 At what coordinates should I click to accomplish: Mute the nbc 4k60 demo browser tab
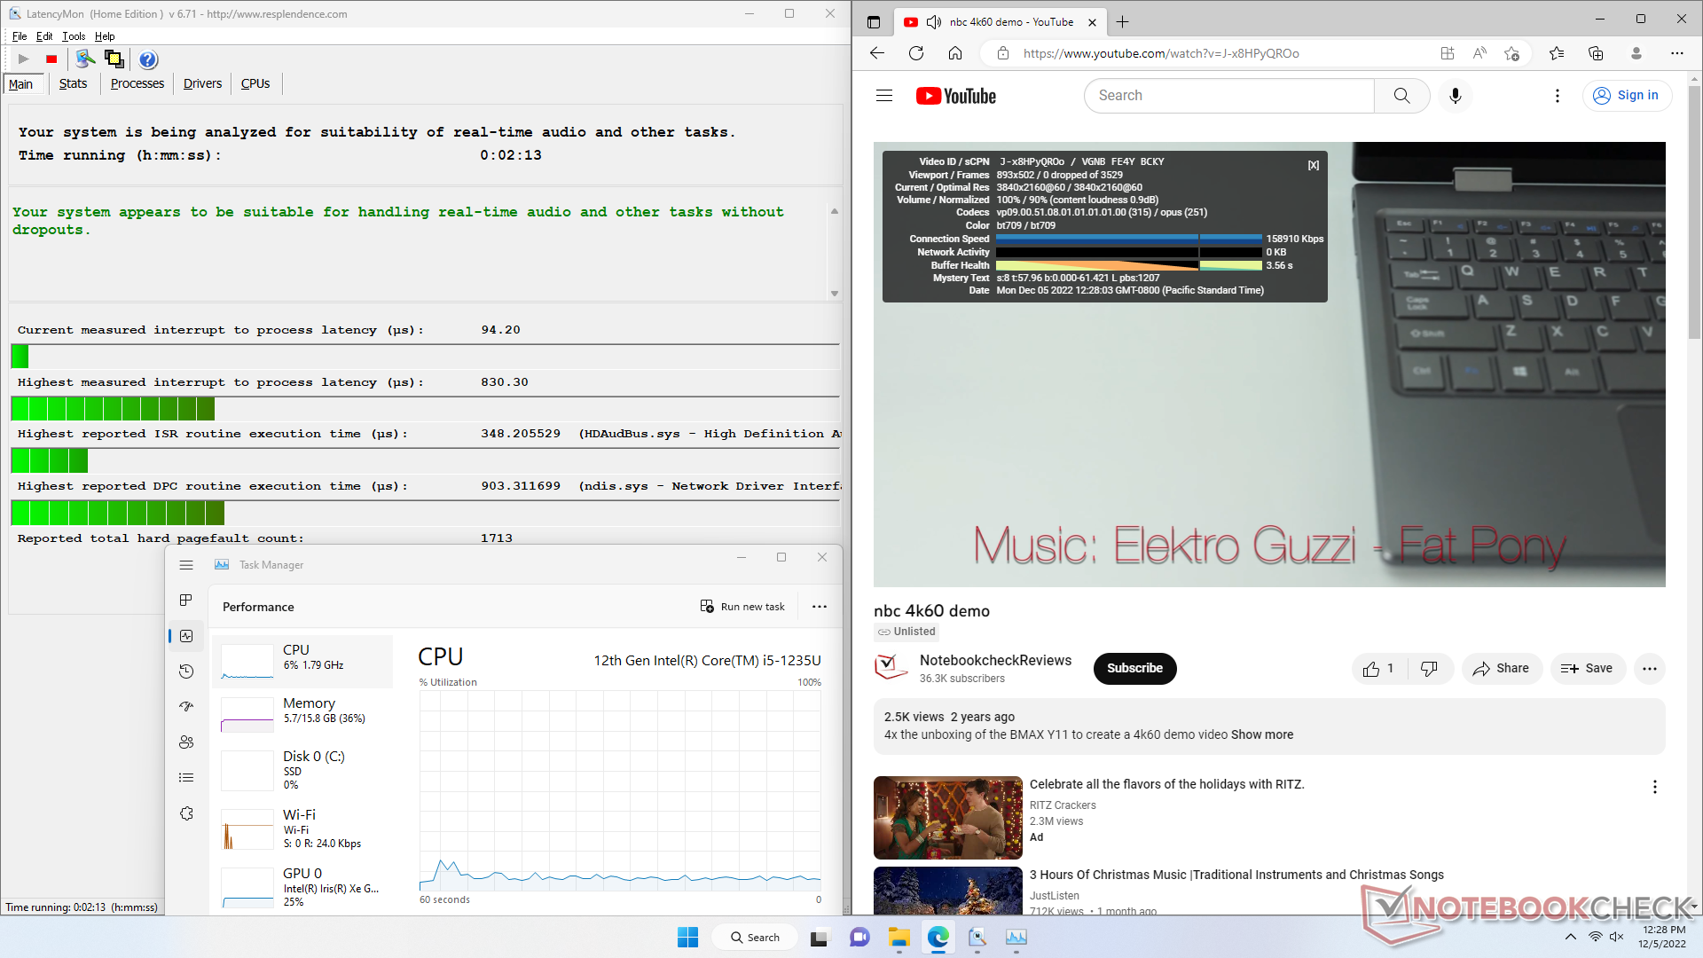tap(934, 22)
